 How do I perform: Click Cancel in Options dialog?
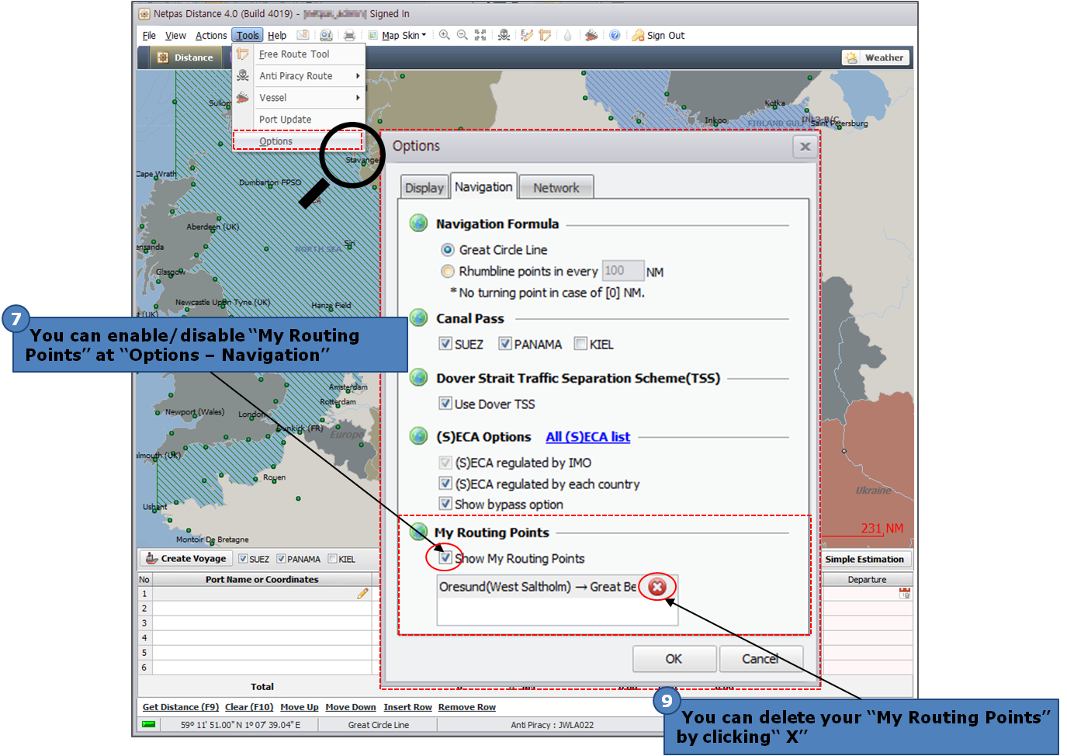click(x=760, y=658)
